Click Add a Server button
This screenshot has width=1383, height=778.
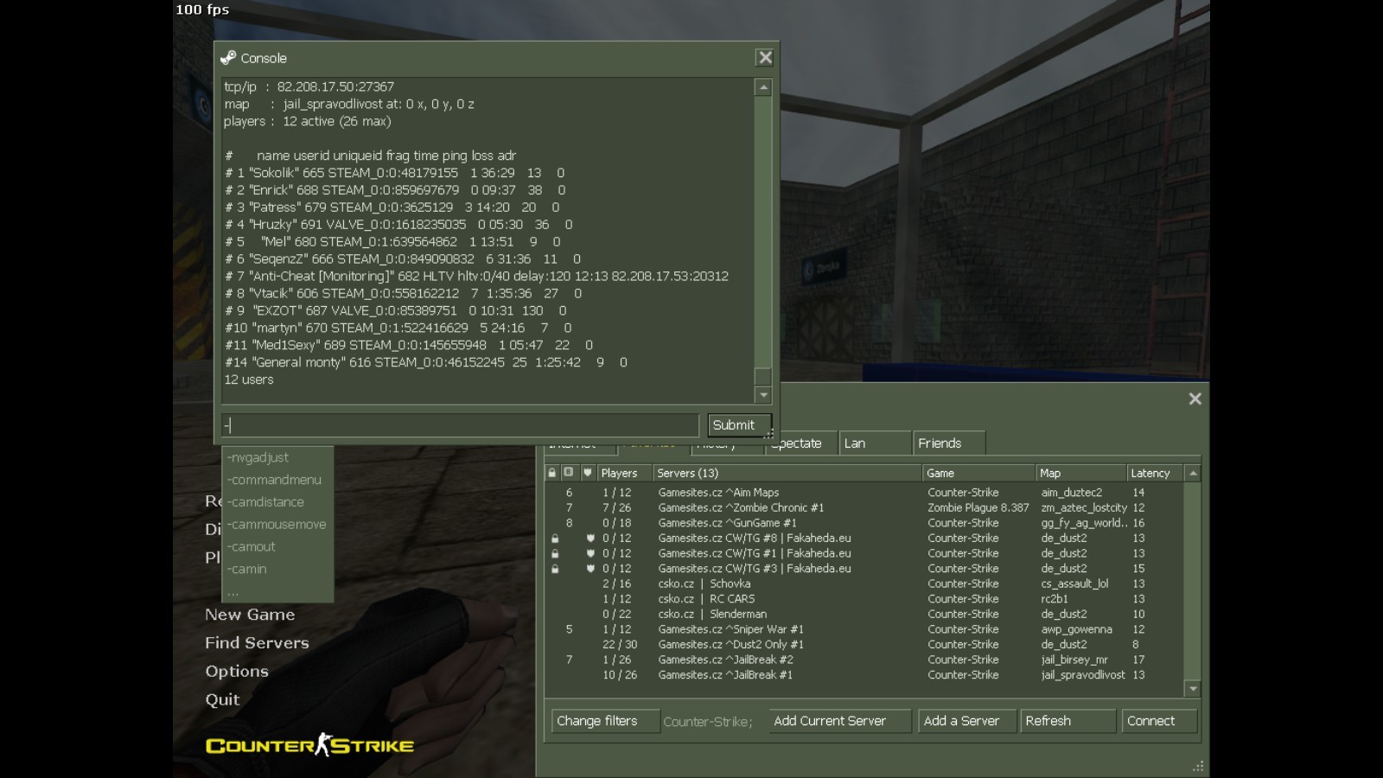(x=966, y=721)
